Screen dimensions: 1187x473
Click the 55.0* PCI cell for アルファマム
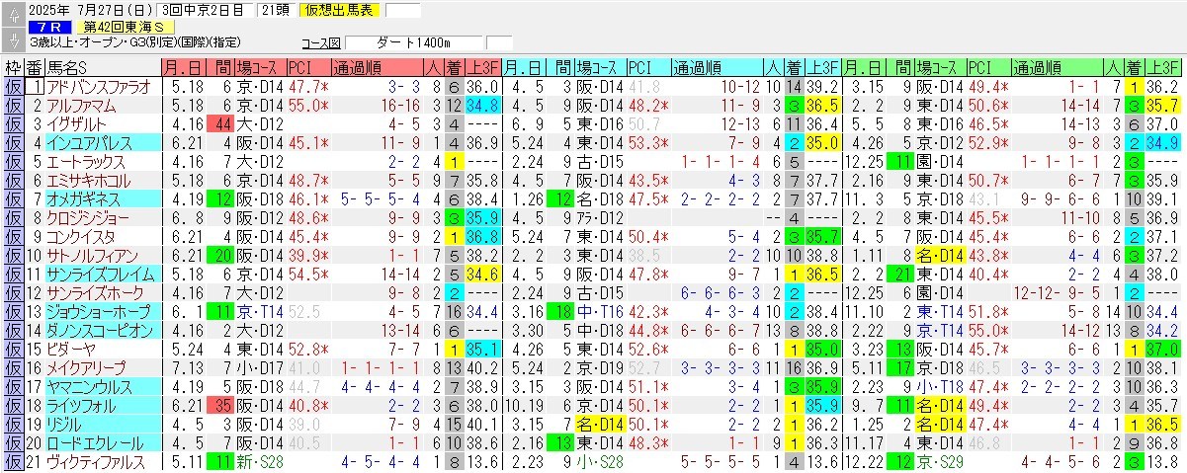click(x=307, y=106)
